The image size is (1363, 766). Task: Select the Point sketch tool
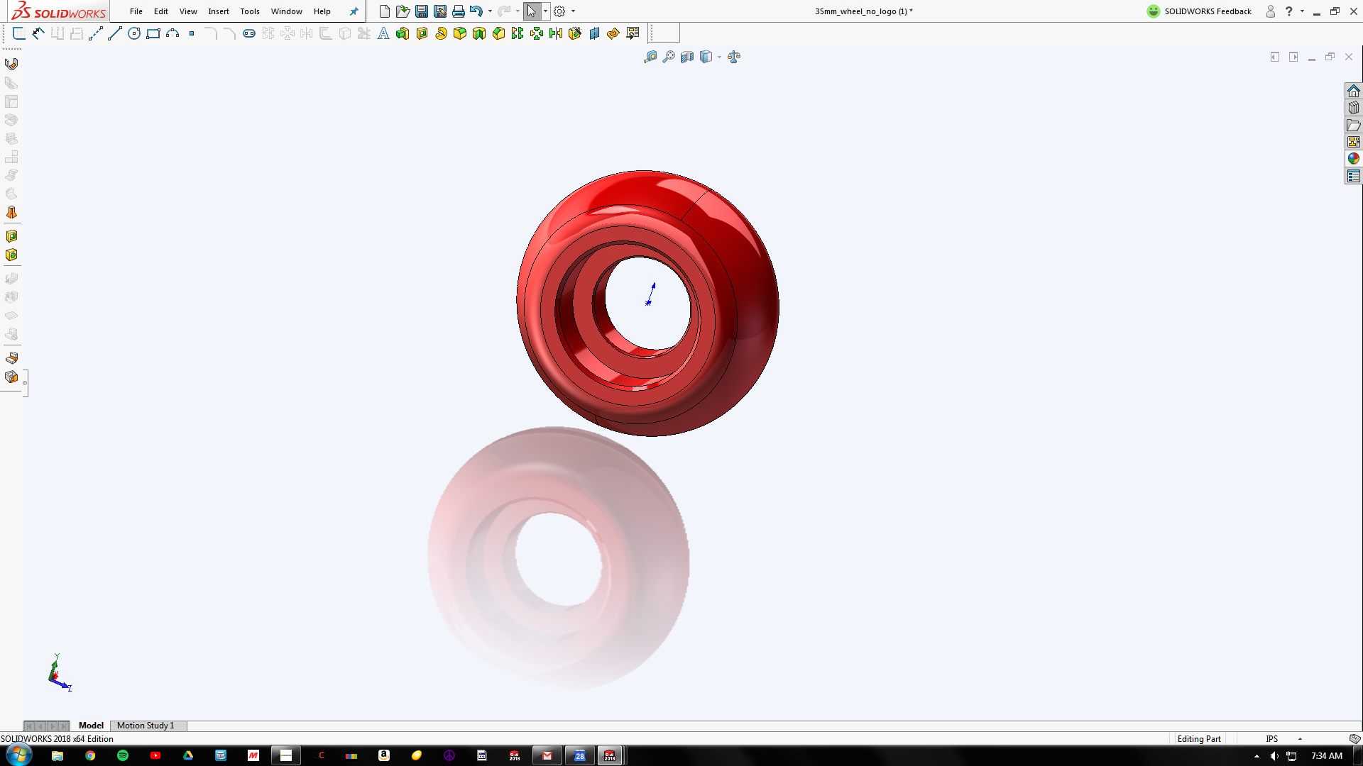[192, 33]
